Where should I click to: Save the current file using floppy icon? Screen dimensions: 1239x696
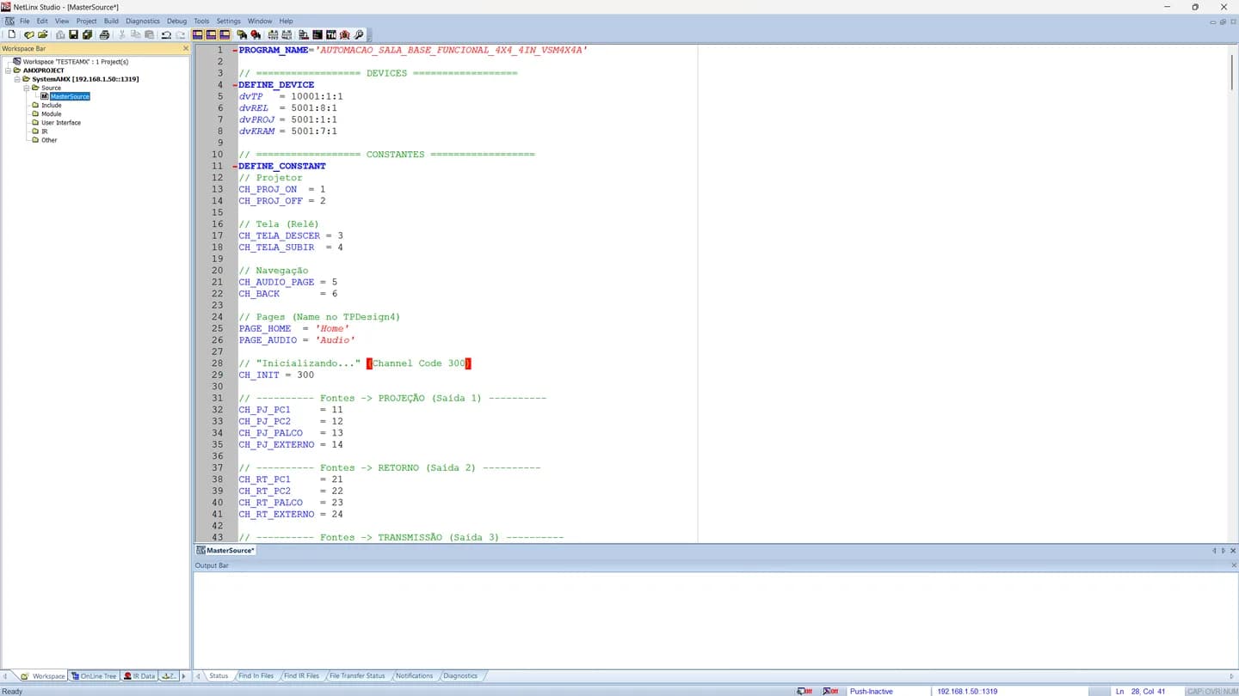(73, 34)
